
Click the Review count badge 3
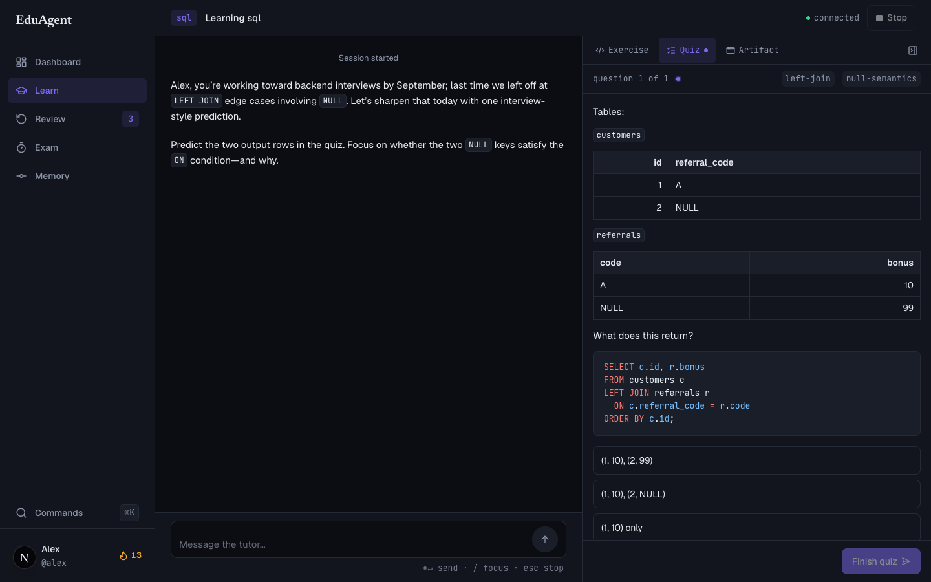(131, 119)
